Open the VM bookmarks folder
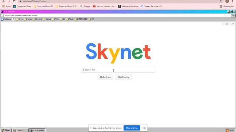The height and width of the screenshot is (132, 236). (x=91, y=19)
